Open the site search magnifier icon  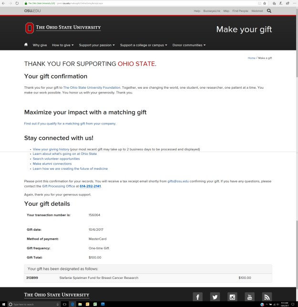pyautogui.click(x=269, y=10)
